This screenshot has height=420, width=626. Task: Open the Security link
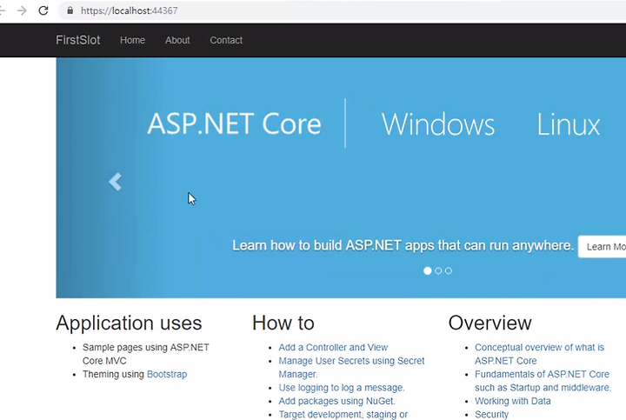coord(491,415)
